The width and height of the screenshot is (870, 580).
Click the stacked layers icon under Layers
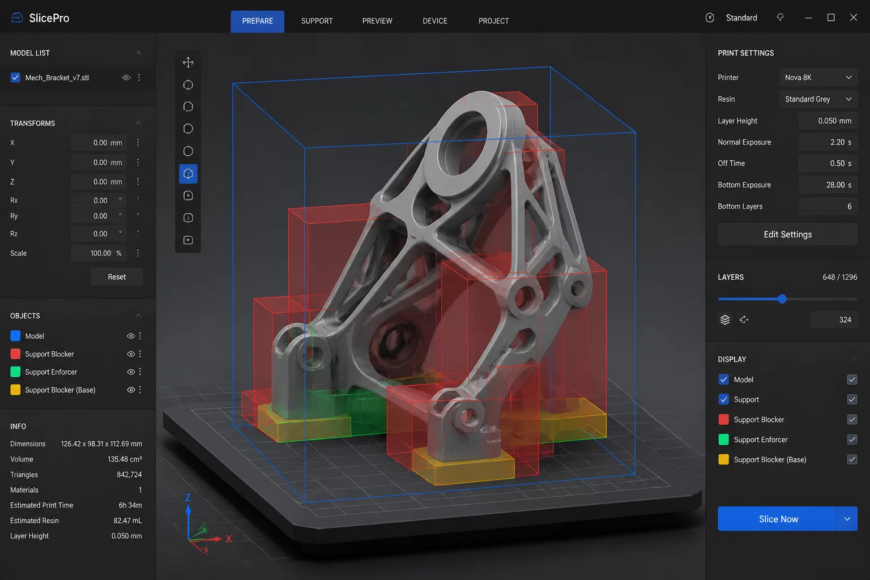coord(725,320)
